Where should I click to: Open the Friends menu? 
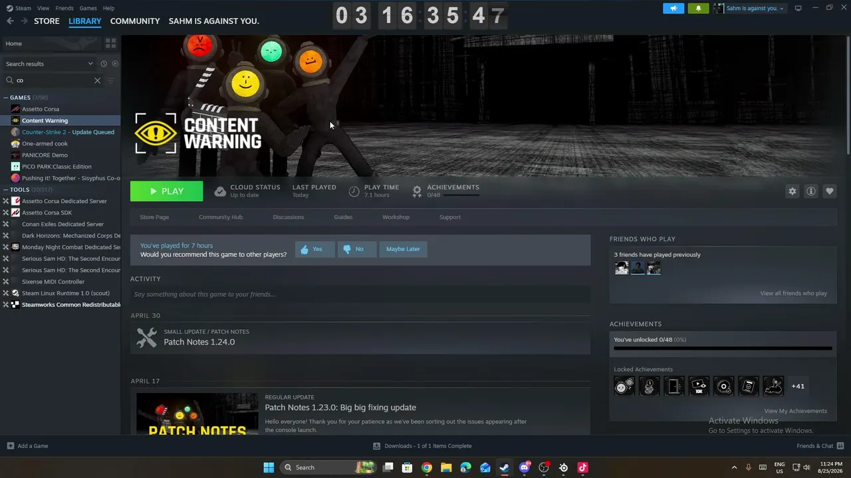click(64, 8)
